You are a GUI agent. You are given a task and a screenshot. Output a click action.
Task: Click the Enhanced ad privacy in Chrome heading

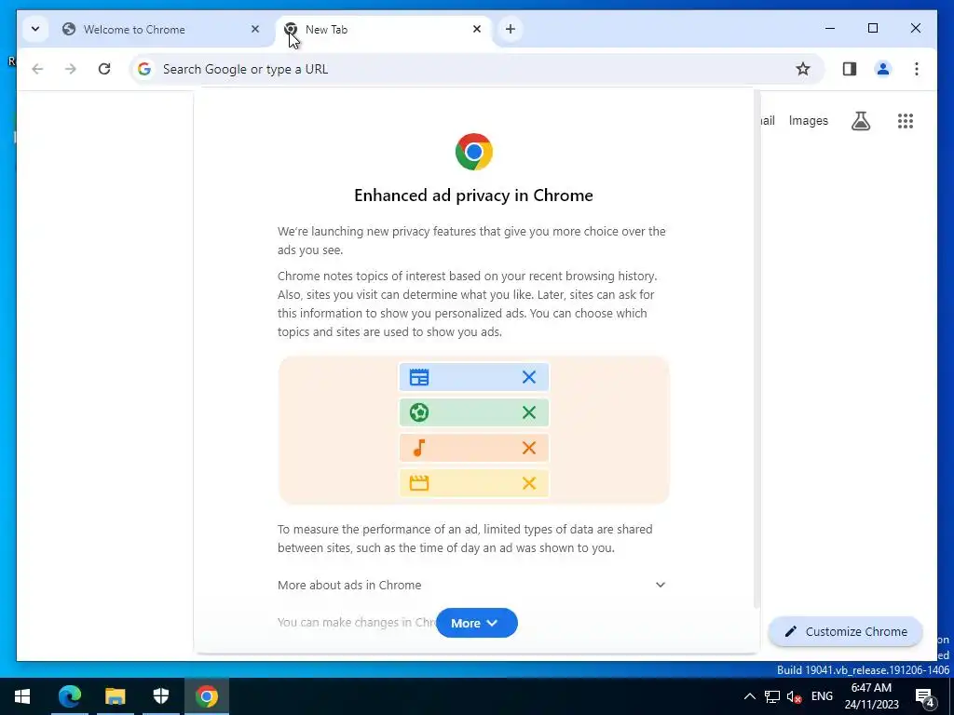(x=473, y=196)
